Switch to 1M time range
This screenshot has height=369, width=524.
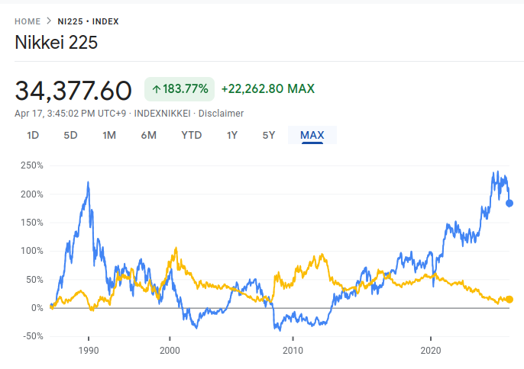pyautogui.click(x=109, y=135)
